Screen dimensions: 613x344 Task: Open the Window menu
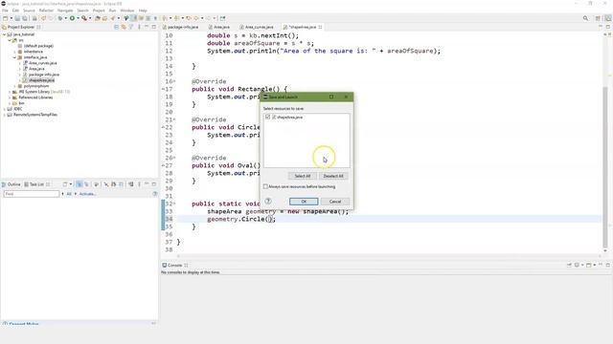pos(127,11)
